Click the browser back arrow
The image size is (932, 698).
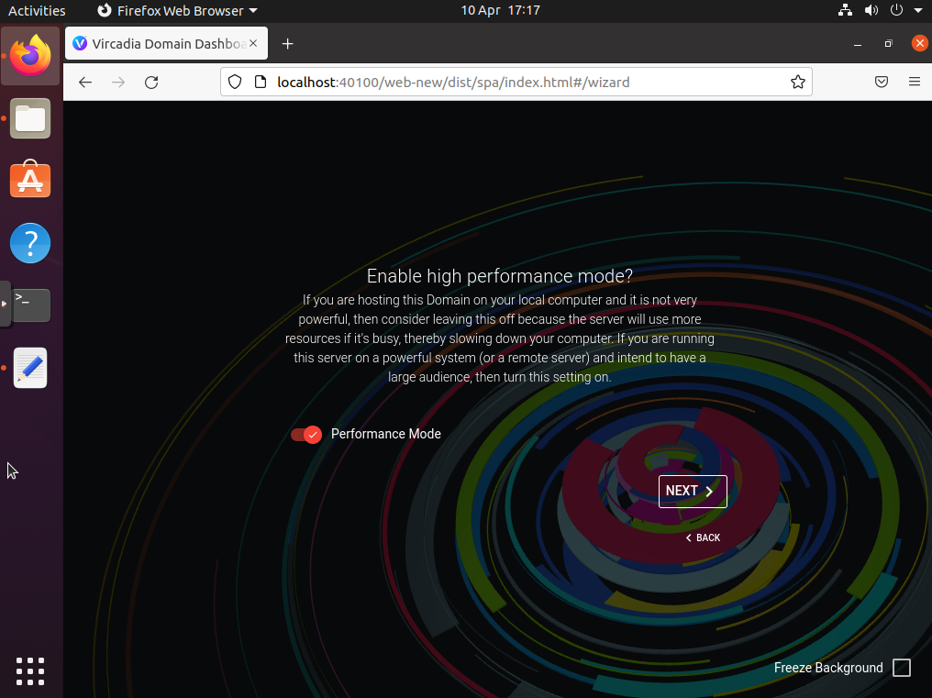pos(85,82)
